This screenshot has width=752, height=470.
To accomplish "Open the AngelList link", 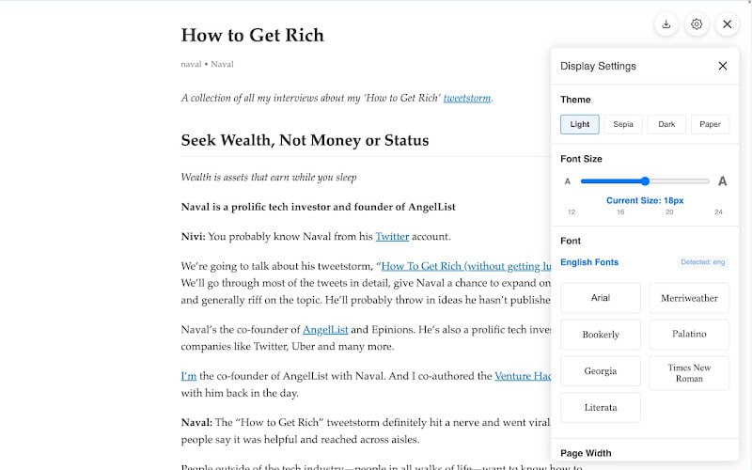I will pos(325,330).
